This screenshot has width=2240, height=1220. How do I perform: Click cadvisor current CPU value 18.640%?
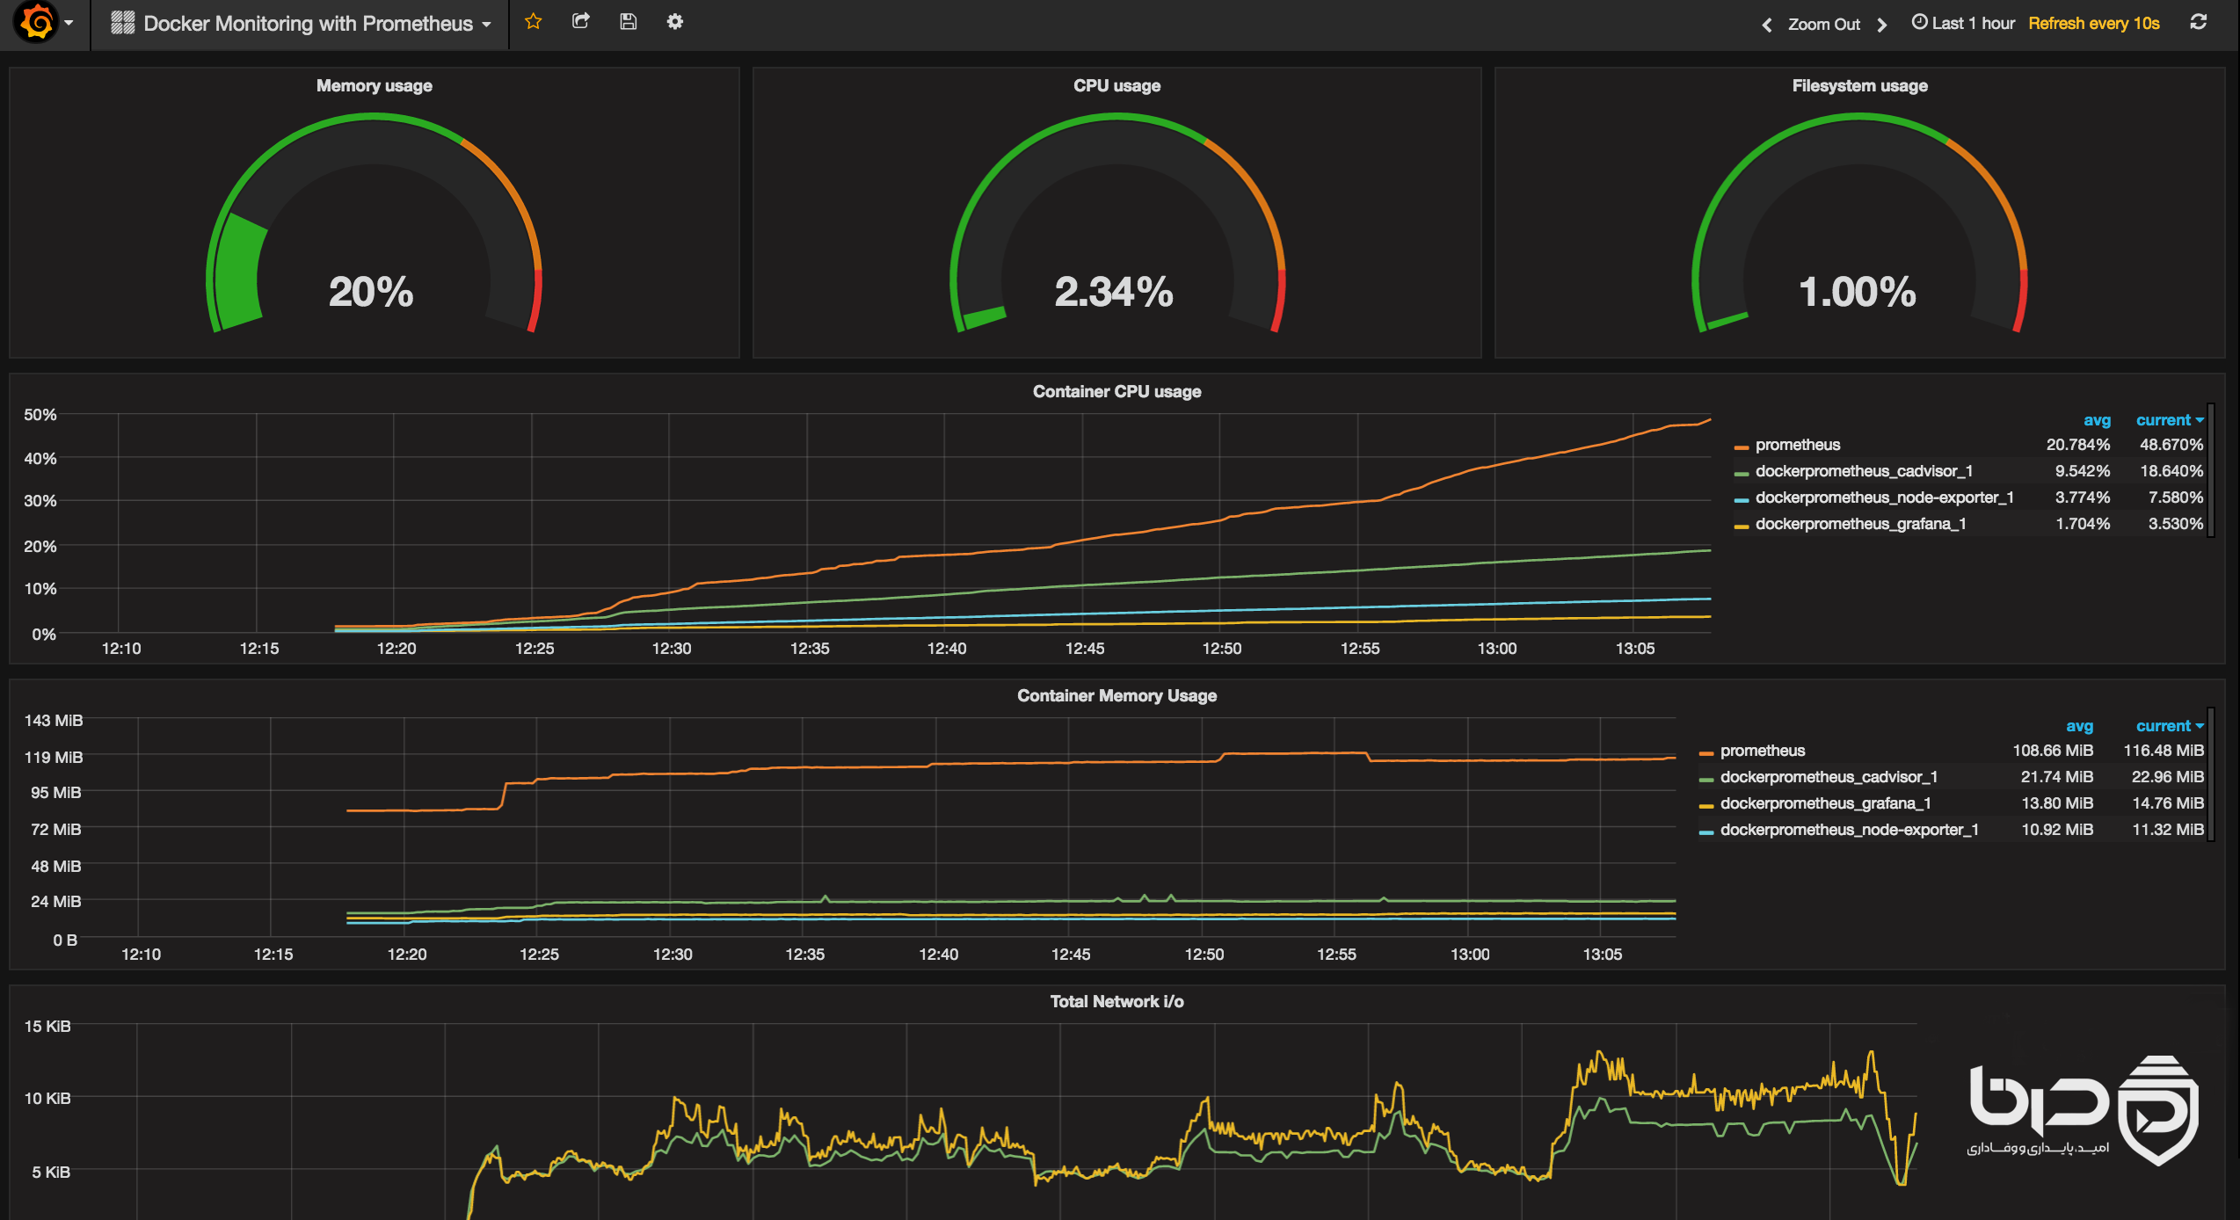2171,471
